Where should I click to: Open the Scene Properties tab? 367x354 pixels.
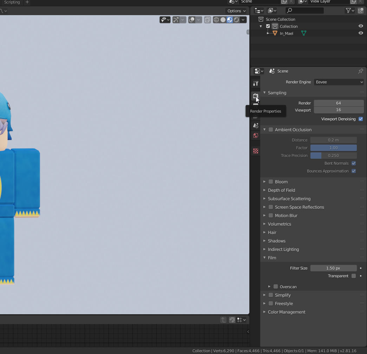256,126
